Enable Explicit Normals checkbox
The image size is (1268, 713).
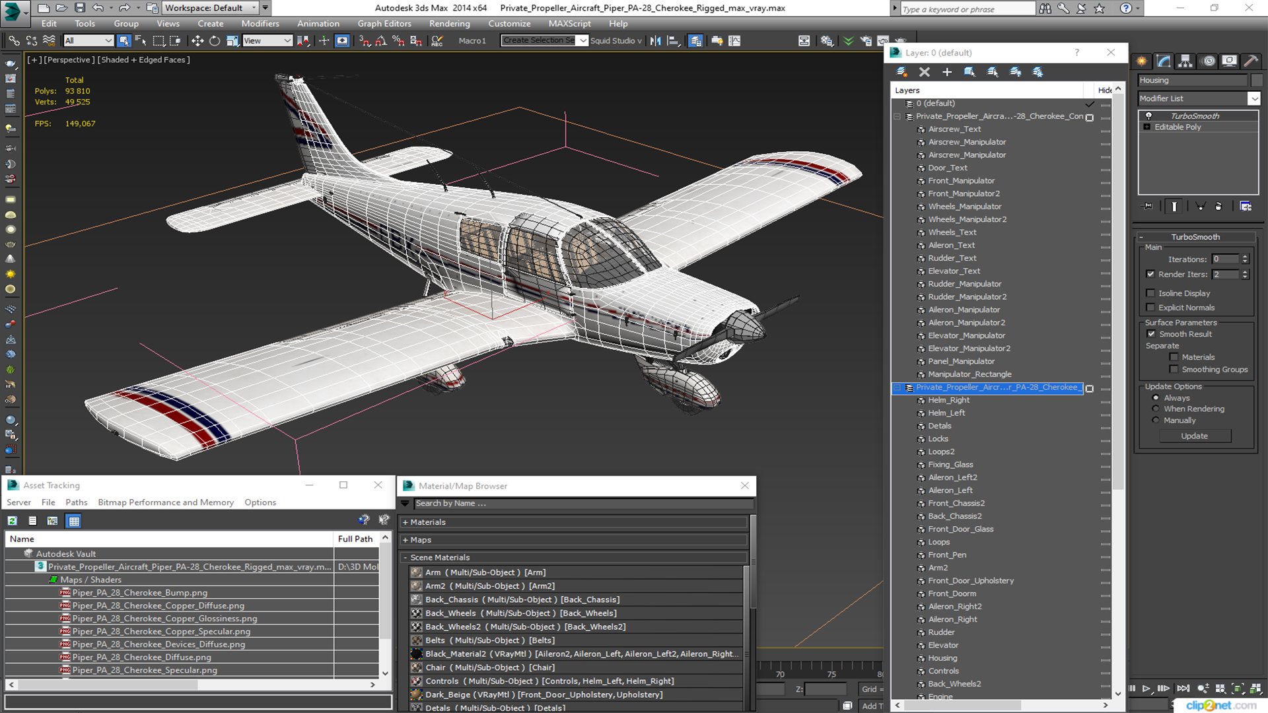click(1150, 308)
